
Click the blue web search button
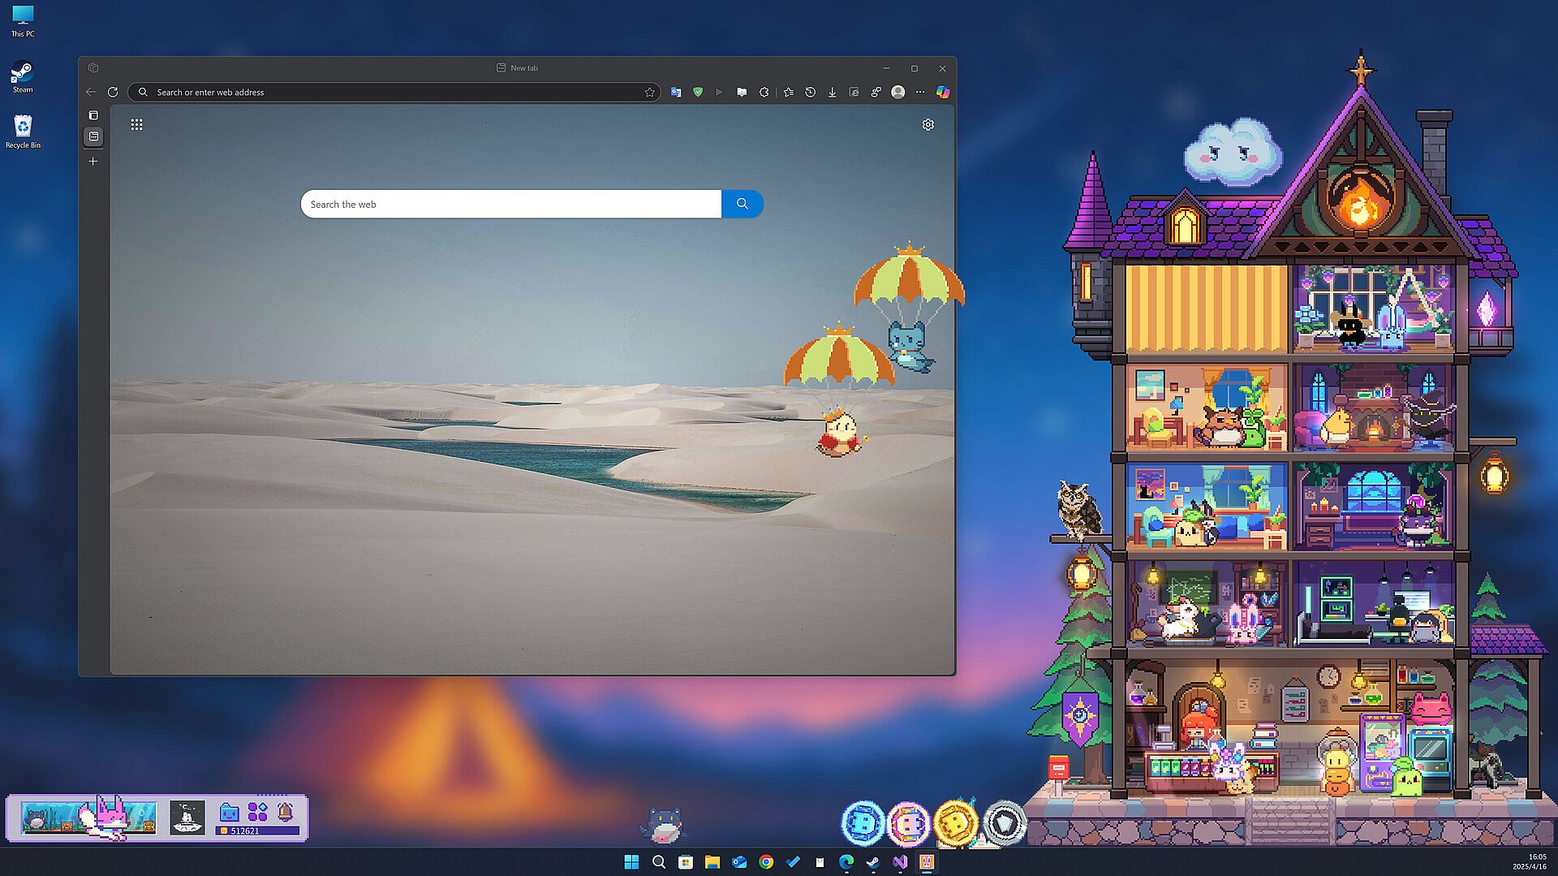point(742,204)
